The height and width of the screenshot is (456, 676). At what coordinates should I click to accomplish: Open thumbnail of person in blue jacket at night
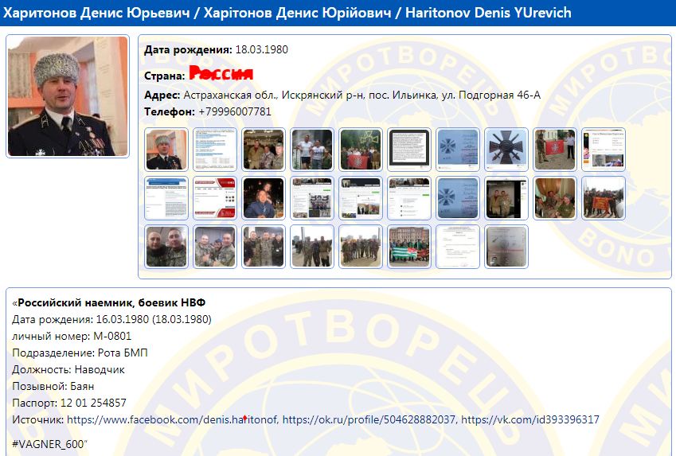[264, 198]
